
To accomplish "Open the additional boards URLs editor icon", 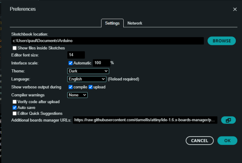I will pyautogui.click(x=228, y=120).
